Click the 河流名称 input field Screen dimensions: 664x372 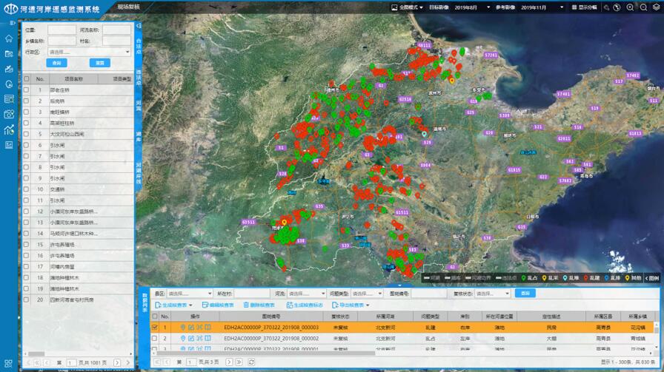[116, 30]
